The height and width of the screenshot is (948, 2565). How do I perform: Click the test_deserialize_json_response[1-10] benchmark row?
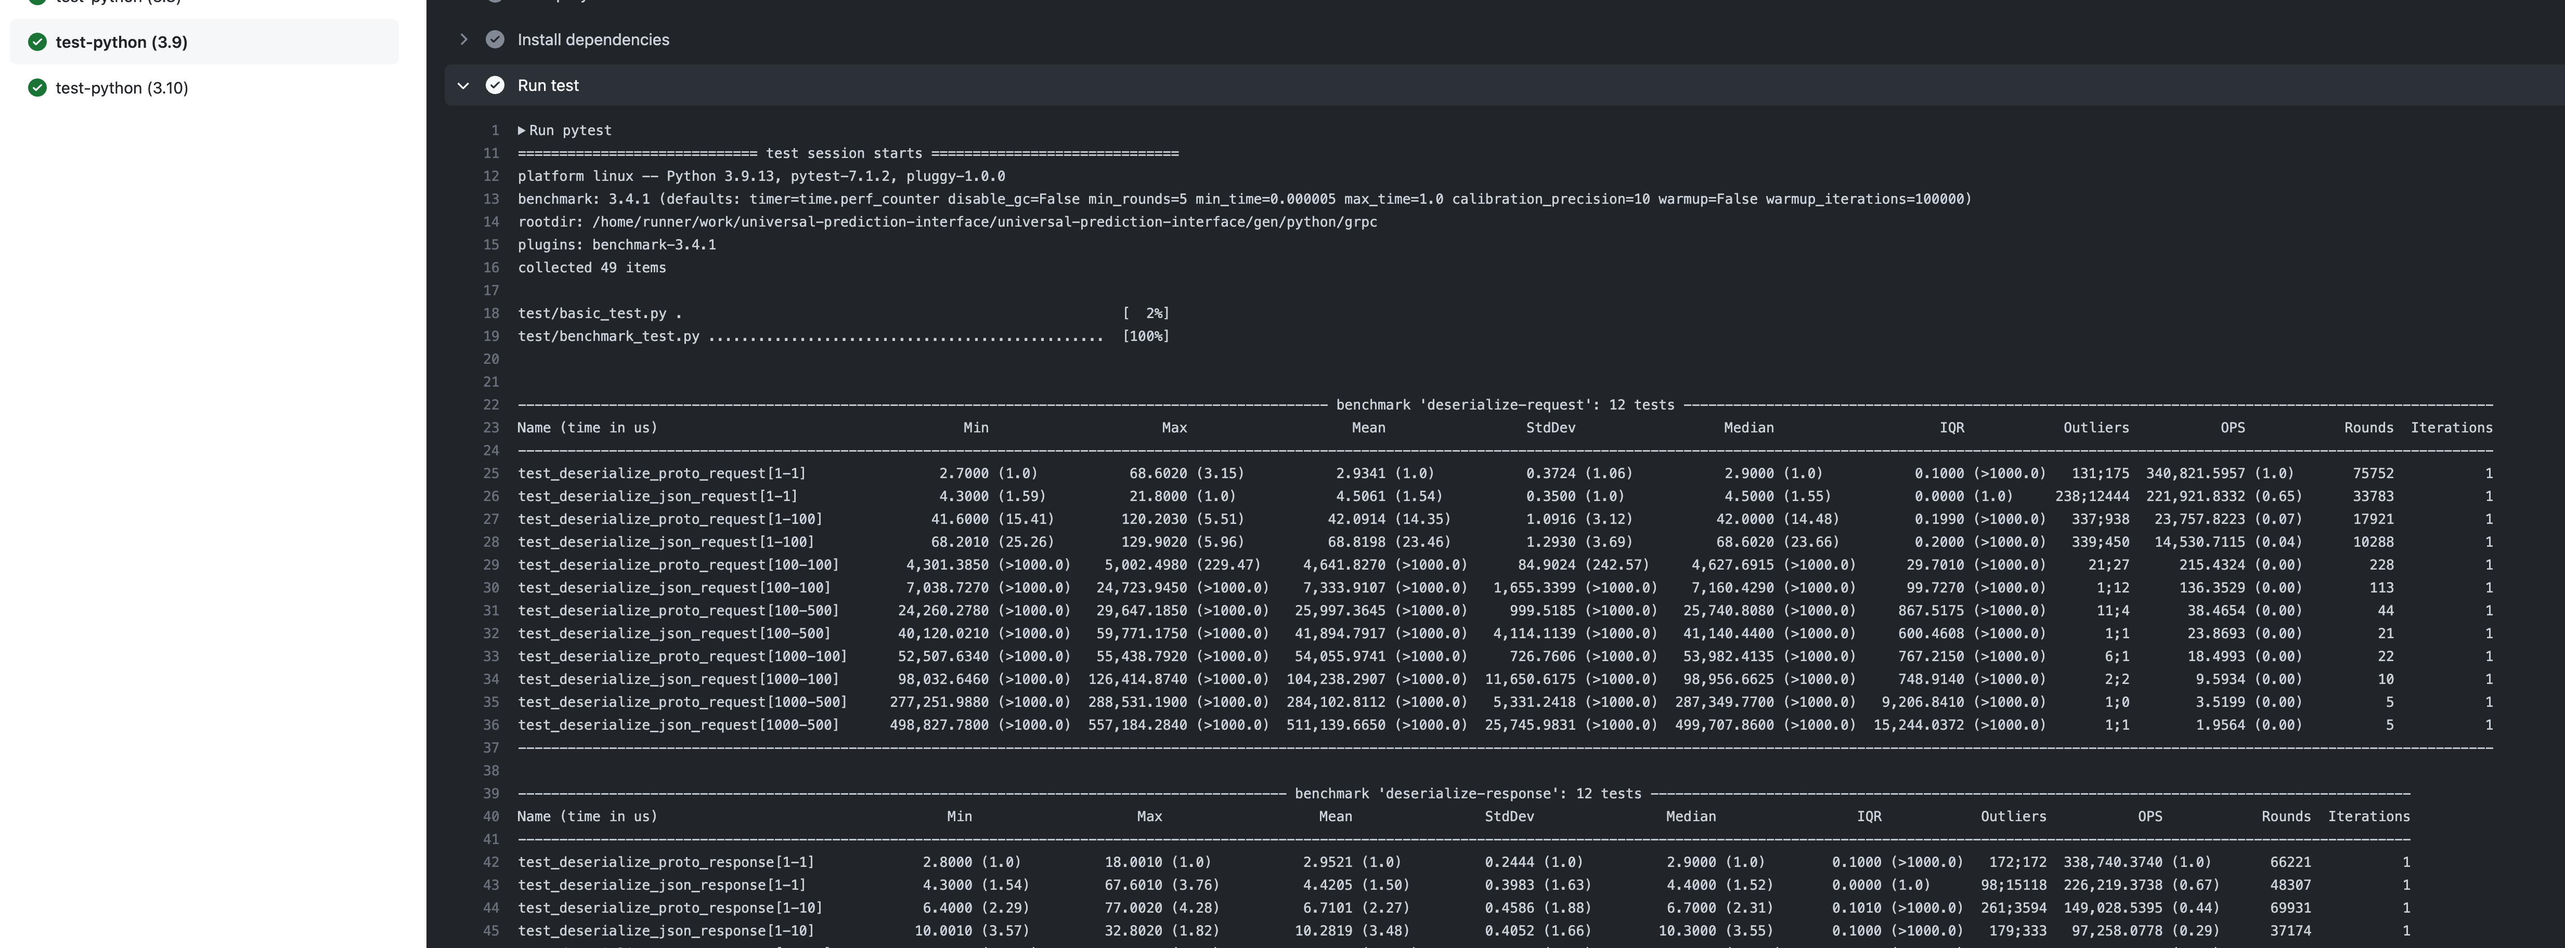[665, 931]
